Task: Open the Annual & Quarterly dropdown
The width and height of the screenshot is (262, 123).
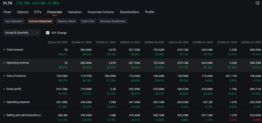Action: pos(22,33)
